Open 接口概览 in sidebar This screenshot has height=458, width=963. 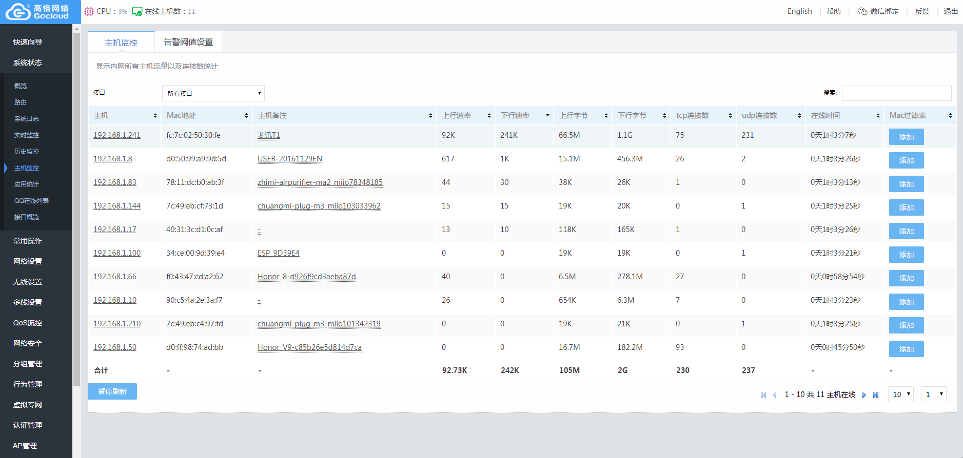(x=27, y=217)
